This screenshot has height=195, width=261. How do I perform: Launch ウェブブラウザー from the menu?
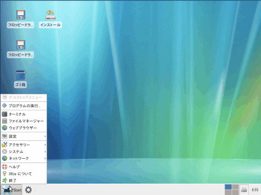point(24,128)
